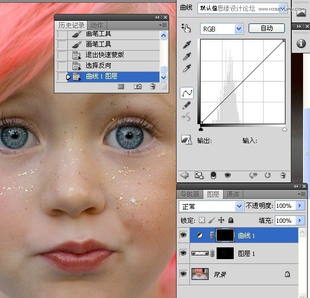Click the 填充 fill value field
This screenshot has width=310, height=298.
(x=285, y=220)
